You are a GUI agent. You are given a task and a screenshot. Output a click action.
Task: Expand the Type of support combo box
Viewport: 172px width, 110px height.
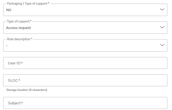click(x=85, y=28)
